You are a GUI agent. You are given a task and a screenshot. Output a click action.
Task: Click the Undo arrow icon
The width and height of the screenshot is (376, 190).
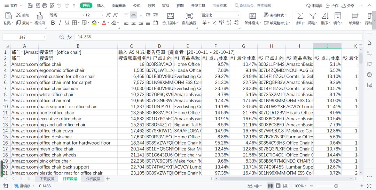click(x=59, y=6)
